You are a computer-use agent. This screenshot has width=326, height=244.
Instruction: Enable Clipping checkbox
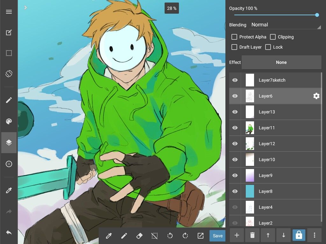coord(273,37)
